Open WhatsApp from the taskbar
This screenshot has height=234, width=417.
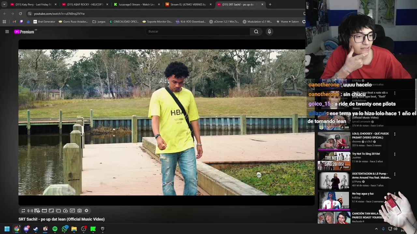(x=65, y=229)
